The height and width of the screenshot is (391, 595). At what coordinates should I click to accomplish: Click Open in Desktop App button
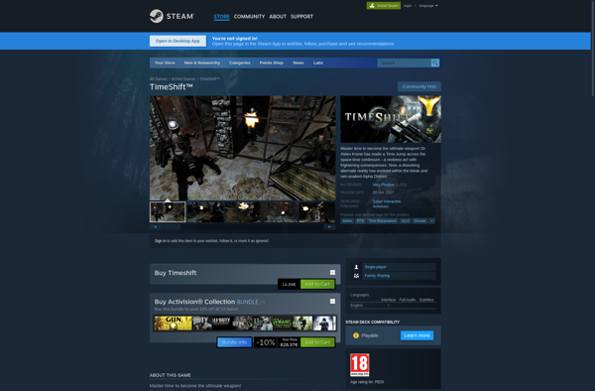point(178,41)
